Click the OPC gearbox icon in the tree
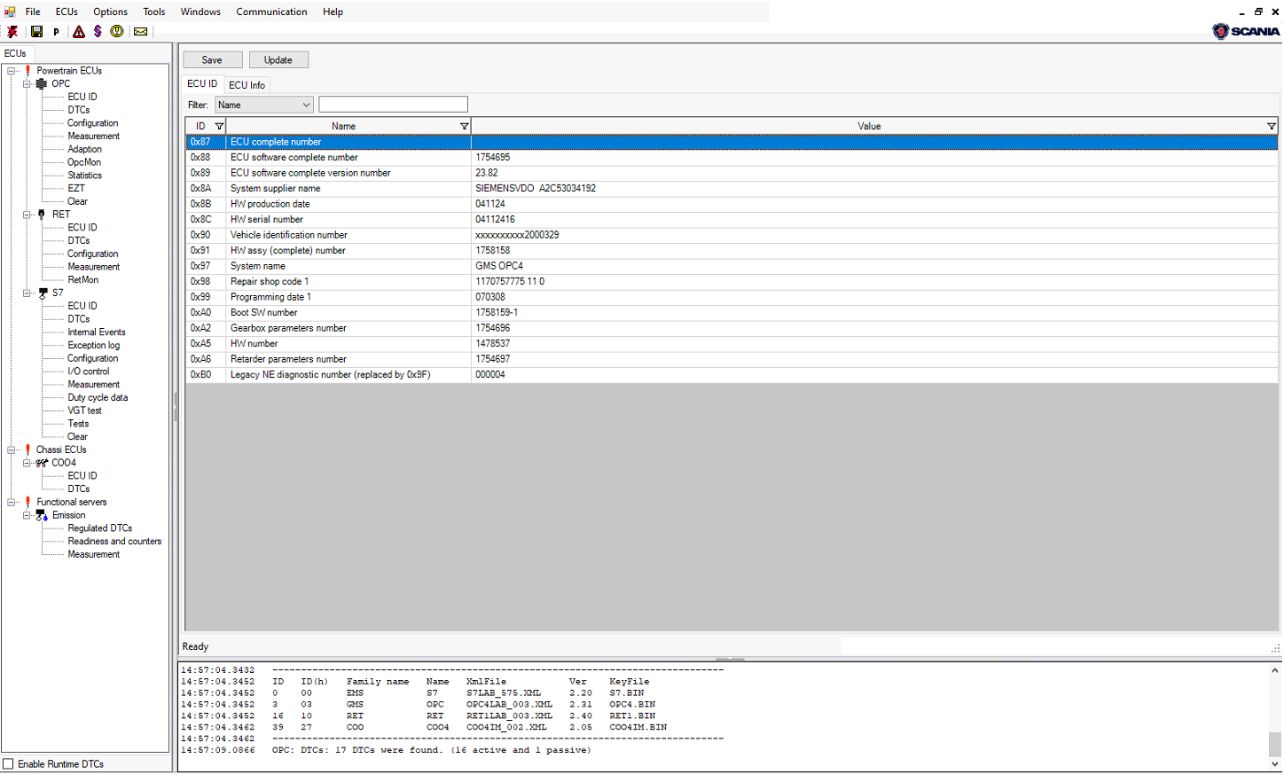Screen dimensions: 1284x774 tap(43, 82)
